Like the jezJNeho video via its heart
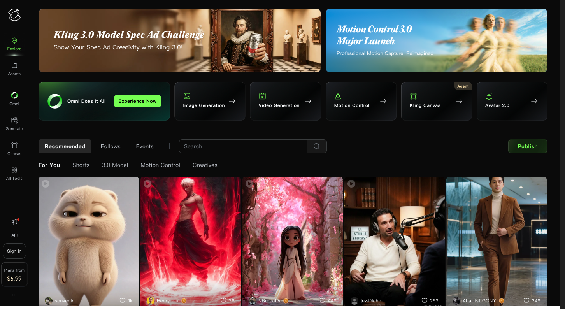This screenshot has height=309, width=565. coord(425,301)
